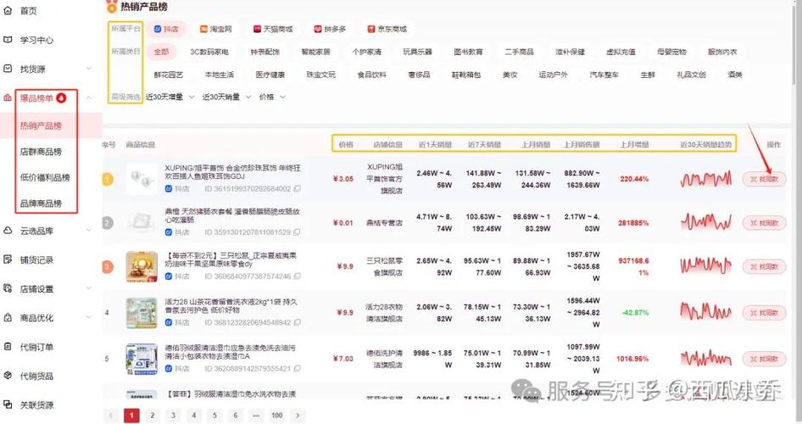Select 拼多多 platform filter

click(x=330, y=29)
